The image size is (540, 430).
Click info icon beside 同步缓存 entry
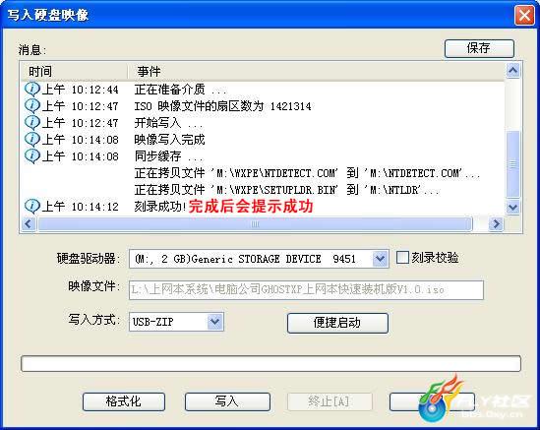[32, 155]
